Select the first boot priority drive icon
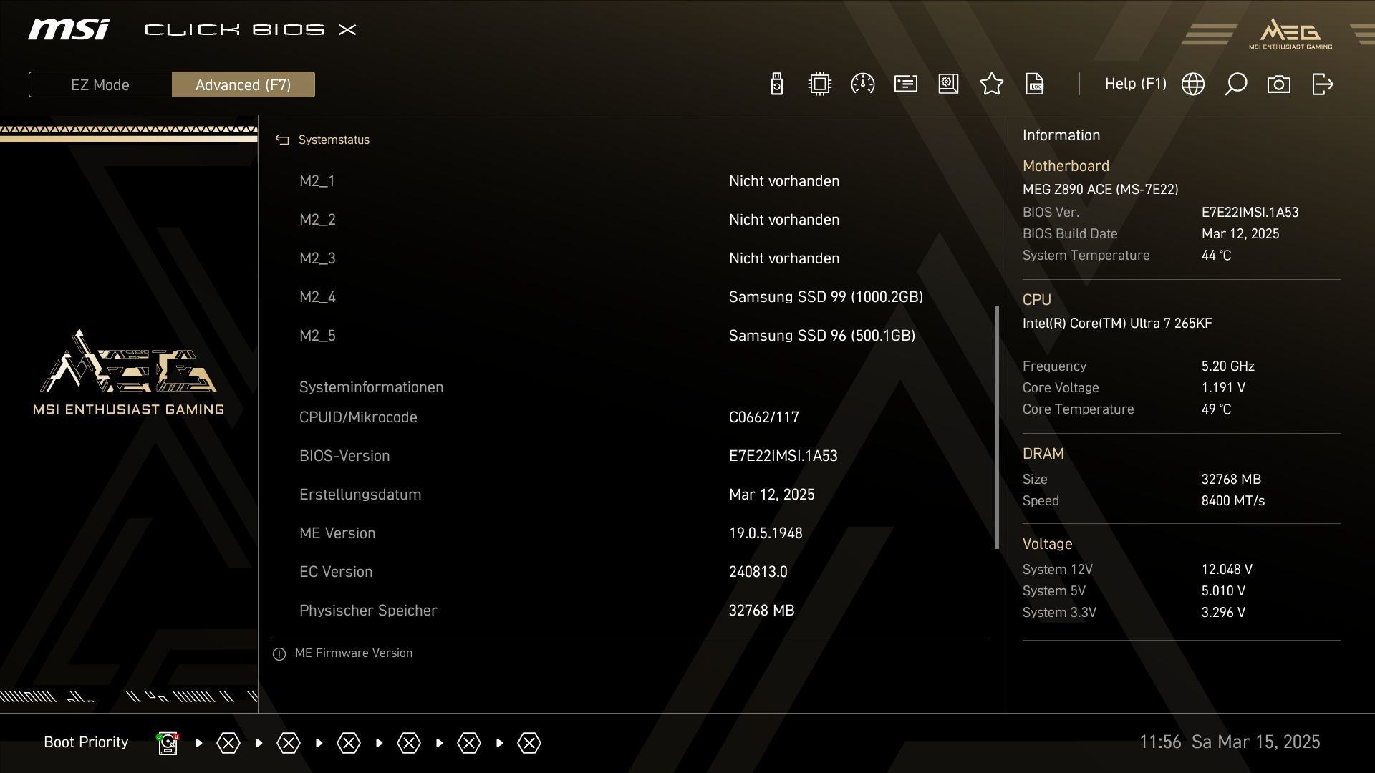1375x773 pixels. tap(168, 743)
